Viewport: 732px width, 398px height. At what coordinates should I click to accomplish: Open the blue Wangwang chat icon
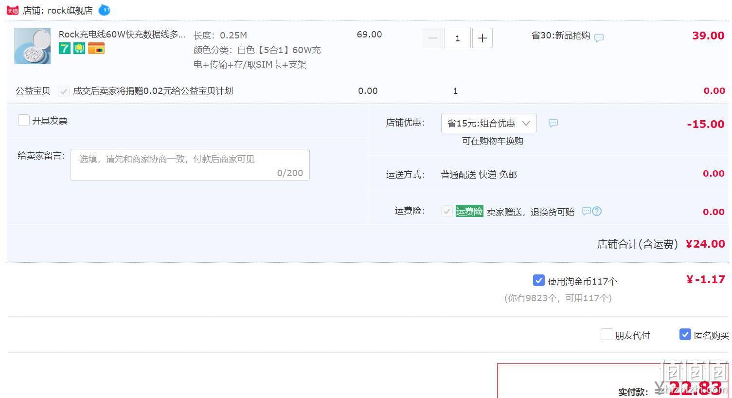tap(104, 10)
